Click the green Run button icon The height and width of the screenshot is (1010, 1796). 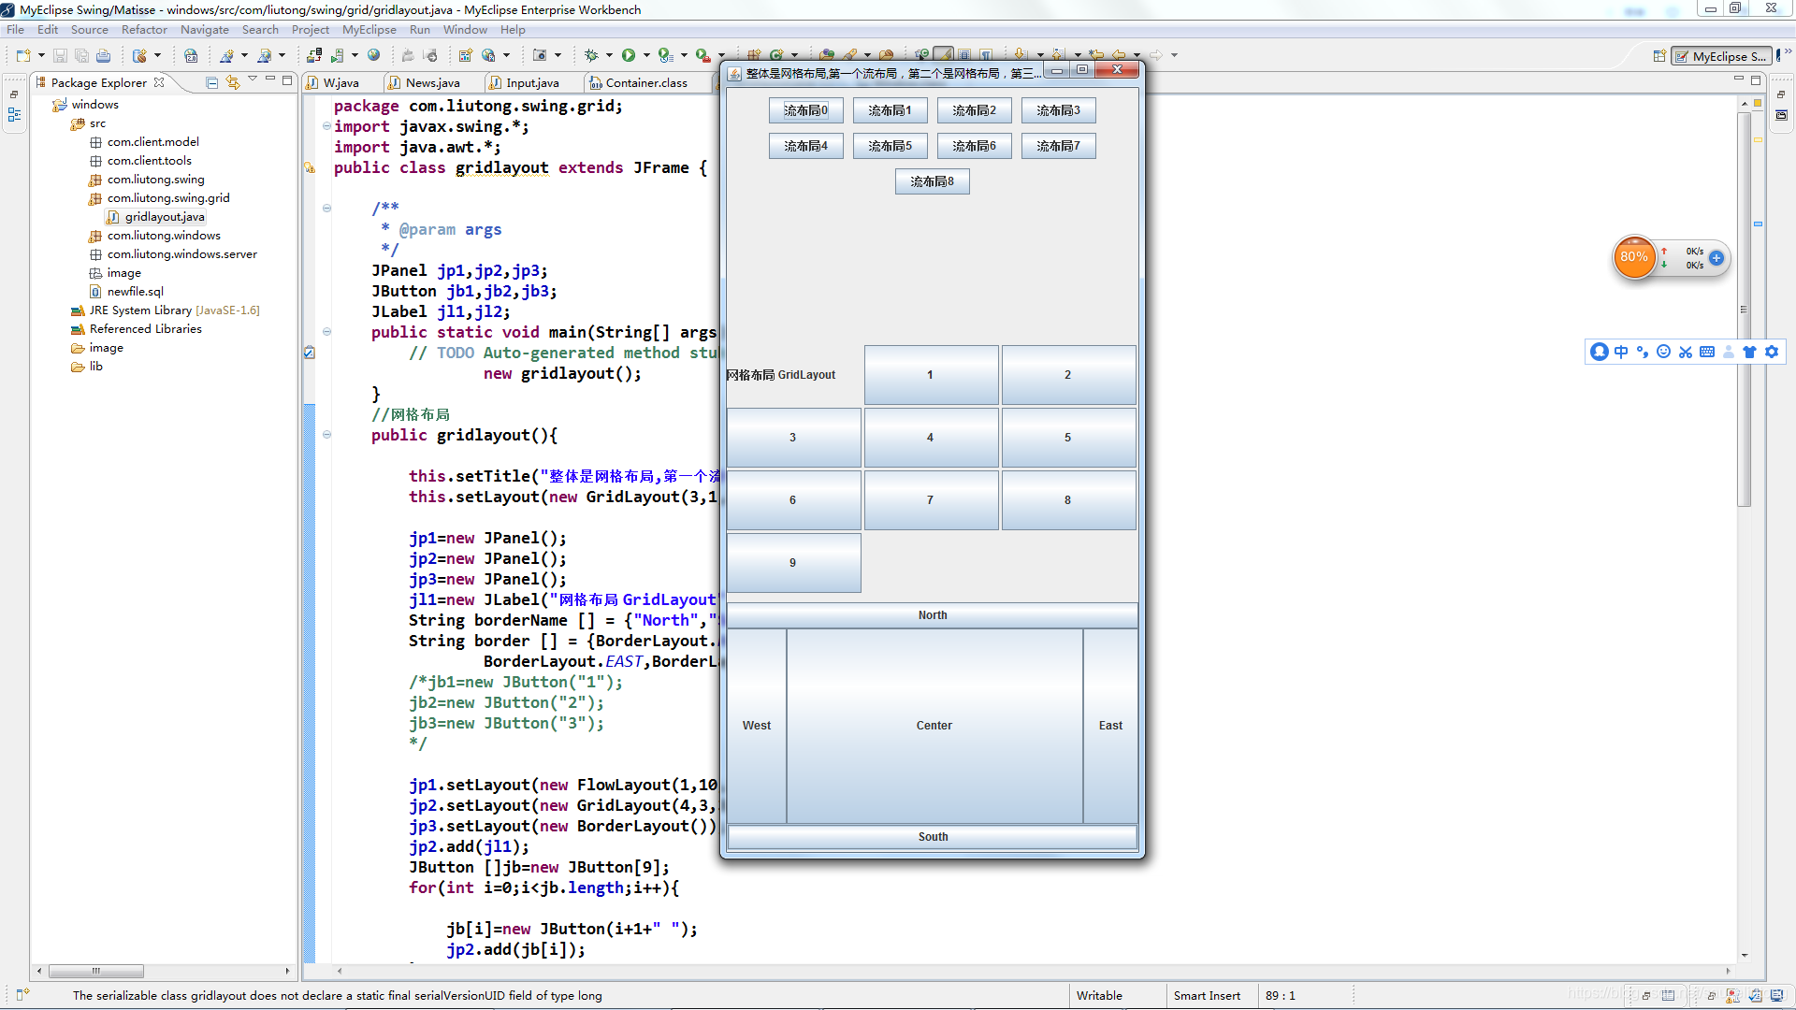pyautogui.click(x=629, y=55)
